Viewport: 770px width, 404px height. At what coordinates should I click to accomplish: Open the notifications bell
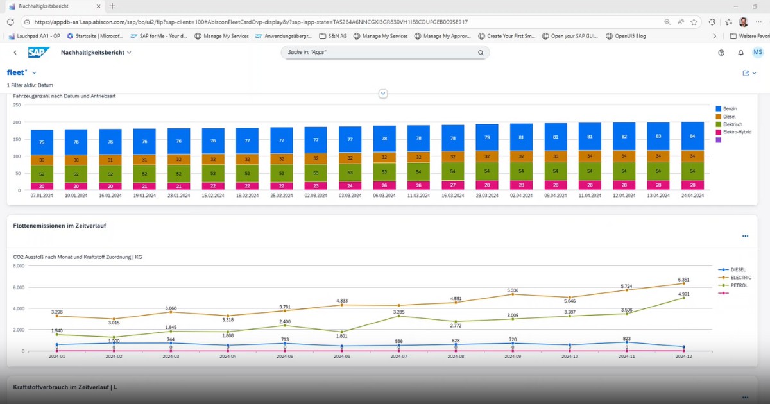[x=740, y=53]
